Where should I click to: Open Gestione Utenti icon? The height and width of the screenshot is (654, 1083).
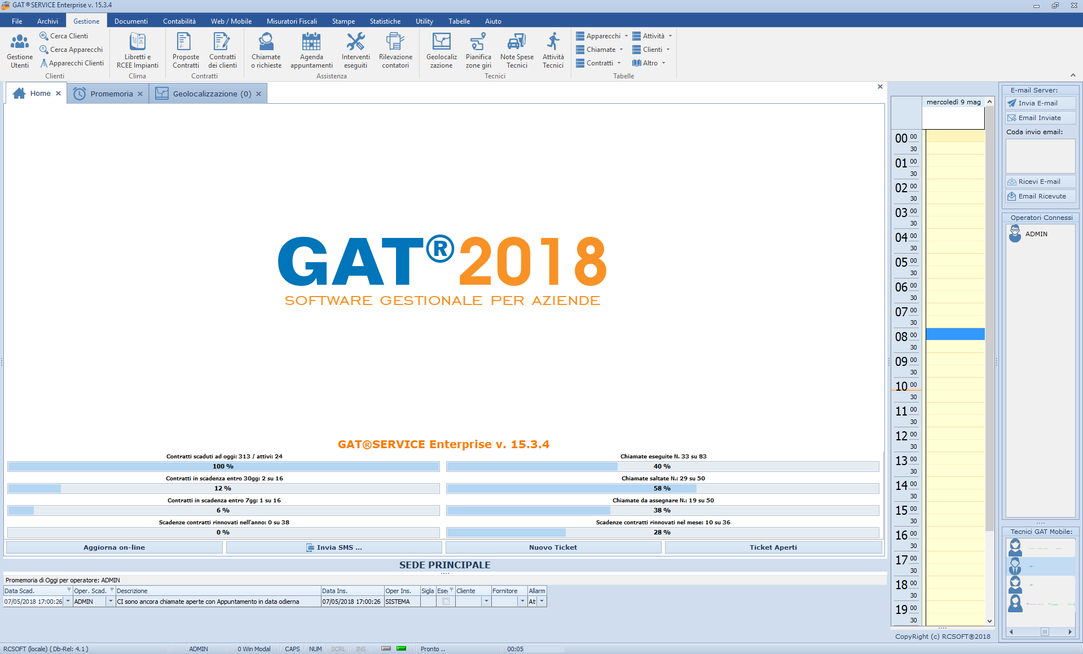(x=20, y=50)
